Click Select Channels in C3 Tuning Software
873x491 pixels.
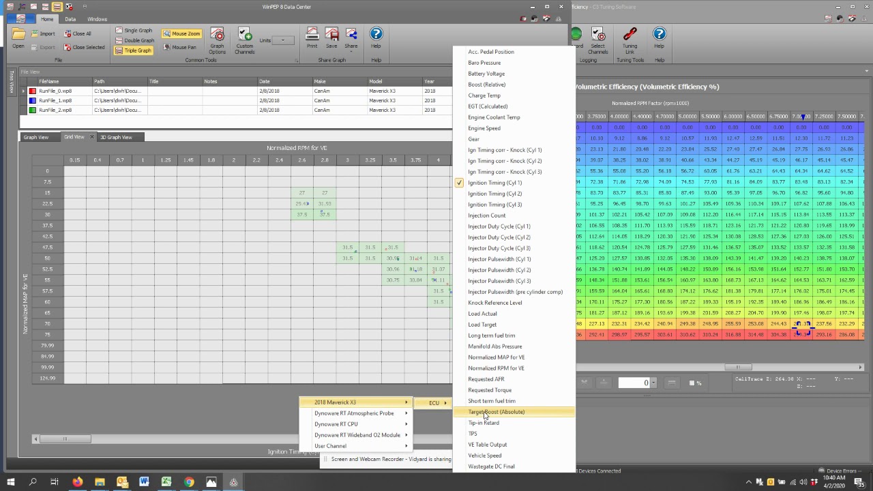pyautogui.click(x=597, y=41)
